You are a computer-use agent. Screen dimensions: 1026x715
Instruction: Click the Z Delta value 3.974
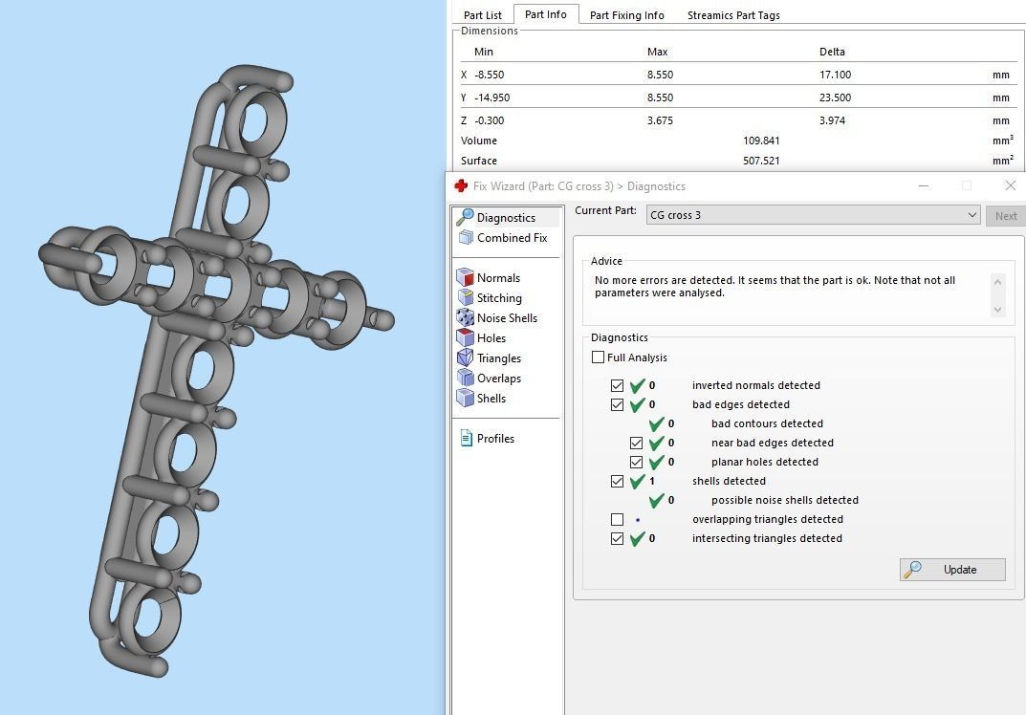point(832,120)
